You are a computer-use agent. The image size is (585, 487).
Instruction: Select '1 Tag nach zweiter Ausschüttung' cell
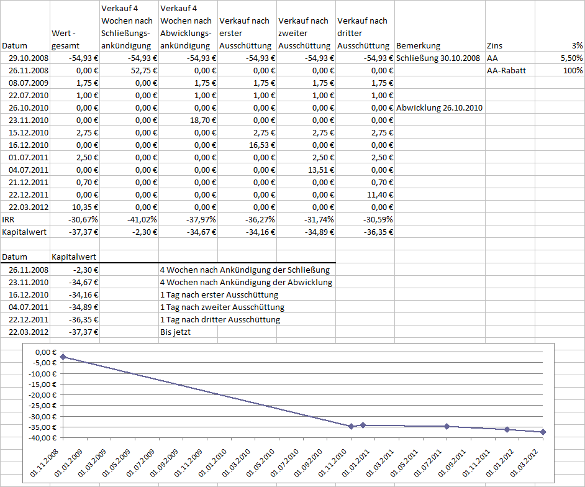tap(222, 307)
